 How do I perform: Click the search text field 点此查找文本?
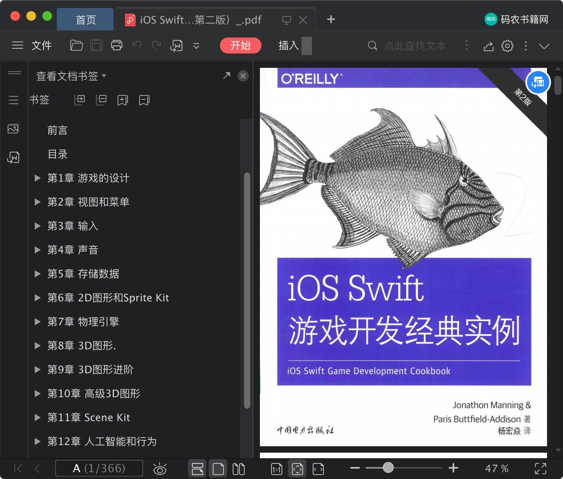point(415,46)
